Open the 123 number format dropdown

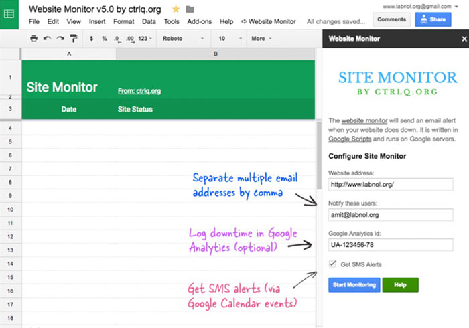145,39
